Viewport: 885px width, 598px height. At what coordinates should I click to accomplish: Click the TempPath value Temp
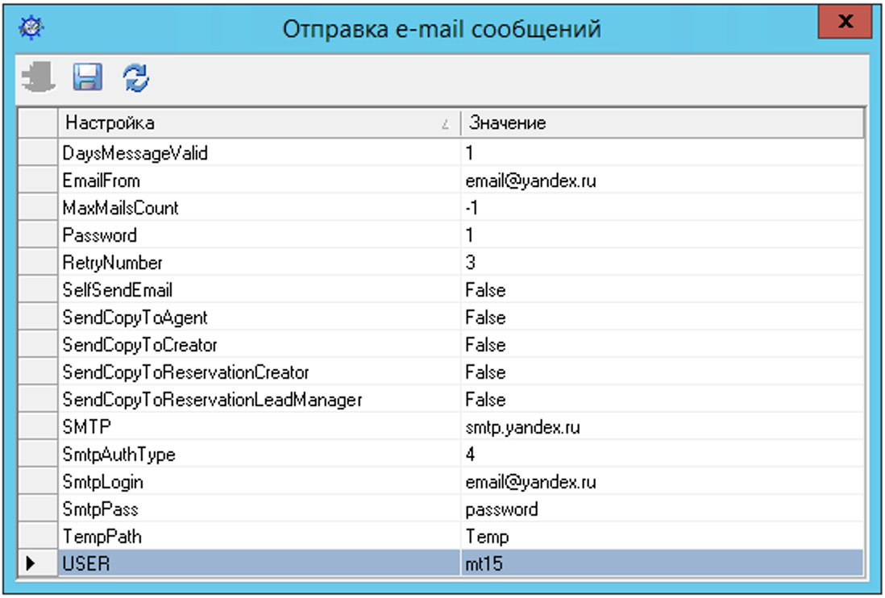tap(487, 537)
